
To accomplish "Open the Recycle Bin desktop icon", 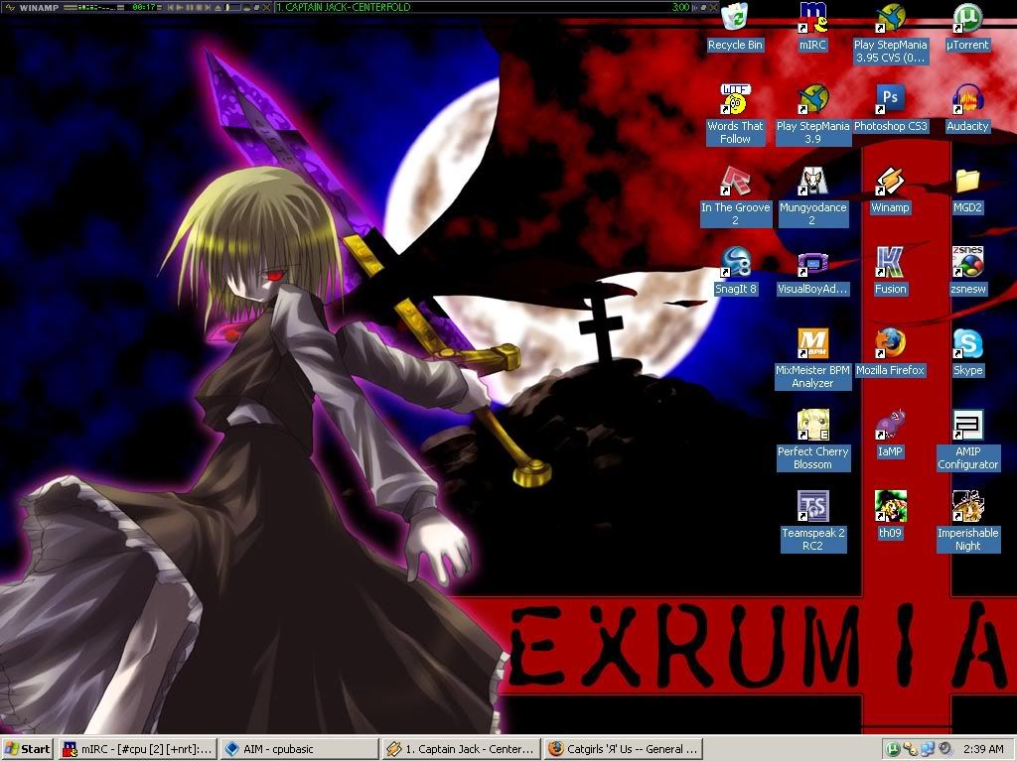I will [x=735, y=28].
